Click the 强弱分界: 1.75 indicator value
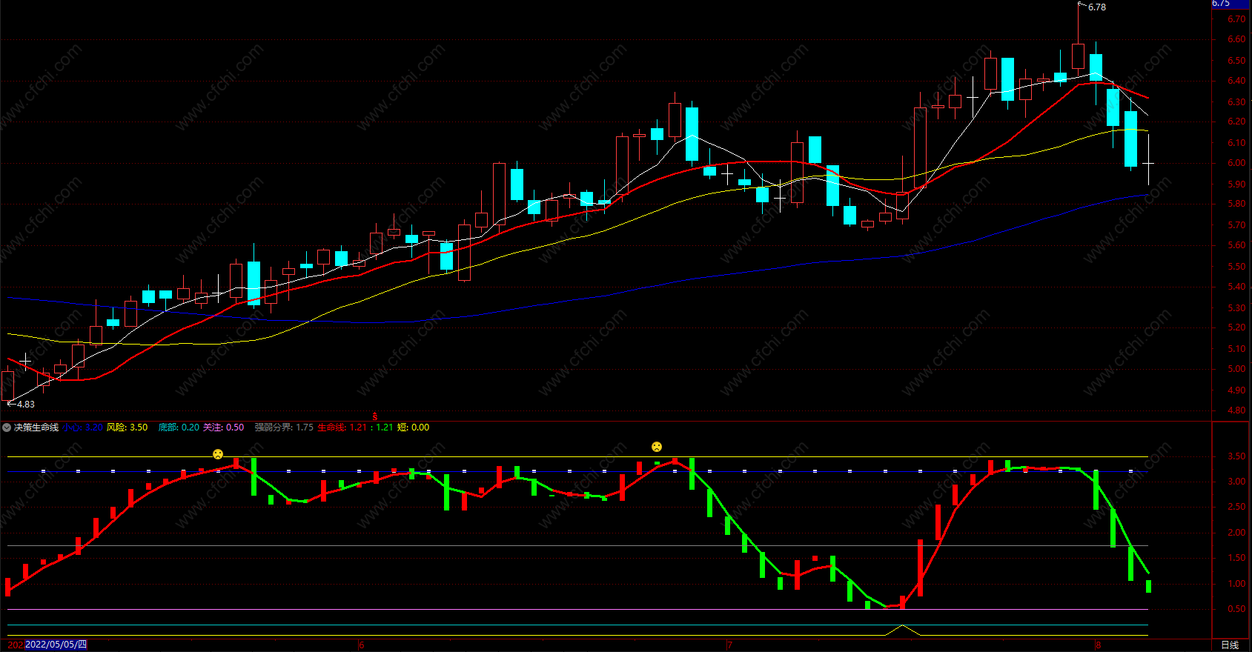 284,428
